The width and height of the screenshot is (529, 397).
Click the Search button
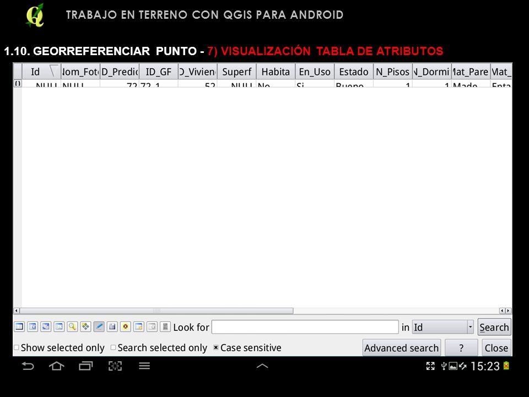(x=494, y=327)
